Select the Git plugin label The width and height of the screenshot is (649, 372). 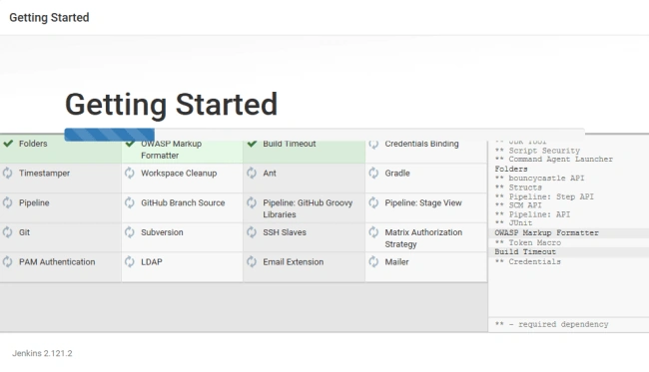click(24, 232)
